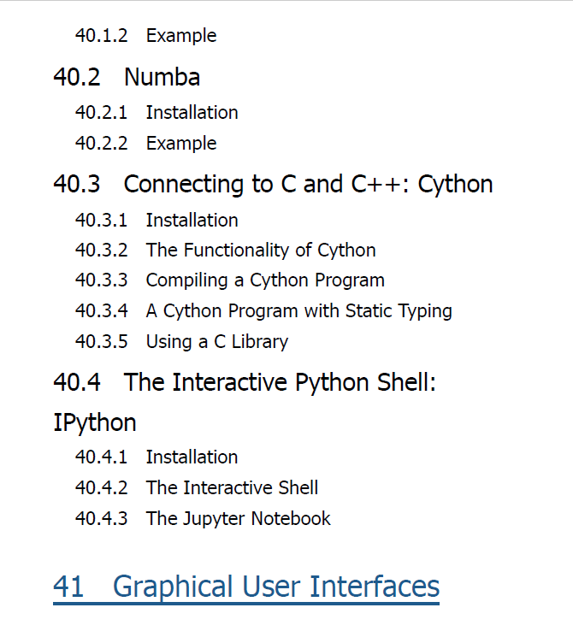Select 40.2.2 Example entry
The width and height of the screenshot is (573, 643).
pyautogui.click(x=145, y=144)
